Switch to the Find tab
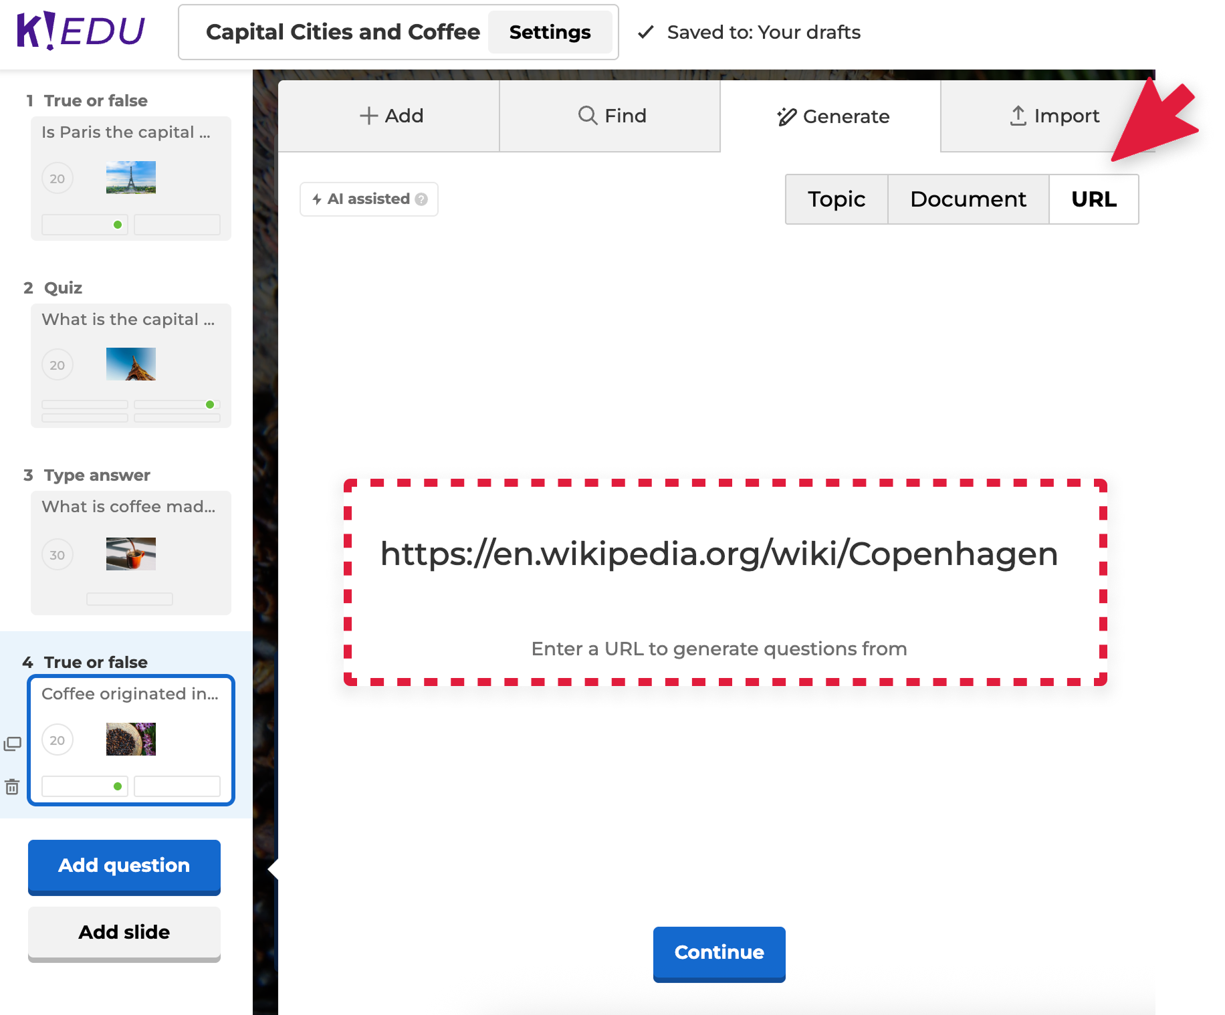The height and width of the screenshot is (1015, 1225). (611, 116)
